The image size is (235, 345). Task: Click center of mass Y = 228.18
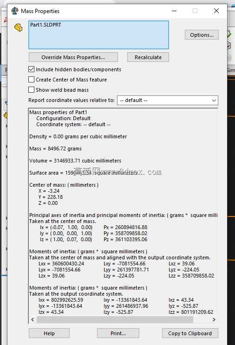point(51,197)
